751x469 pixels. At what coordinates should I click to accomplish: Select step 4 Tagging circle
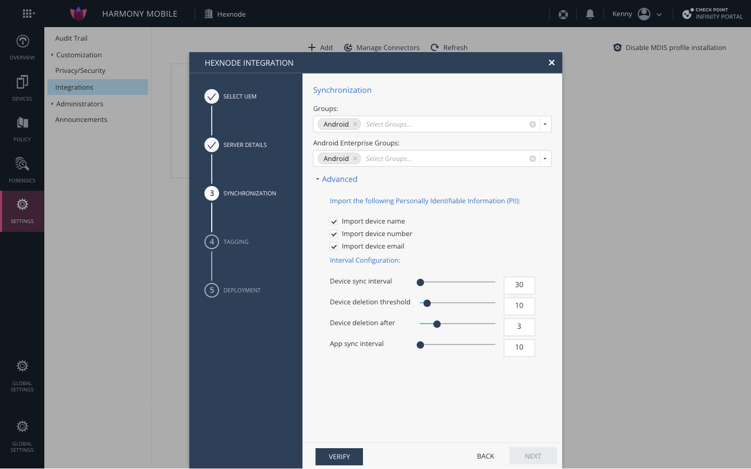coord(212,242)
